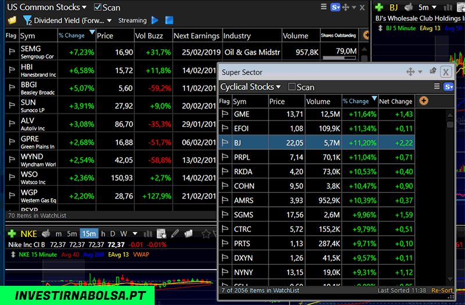Viewport: 465px width, 305px height.
Task: Open the US Common Stocks window options arrow
Action: [x=354, y=8]
